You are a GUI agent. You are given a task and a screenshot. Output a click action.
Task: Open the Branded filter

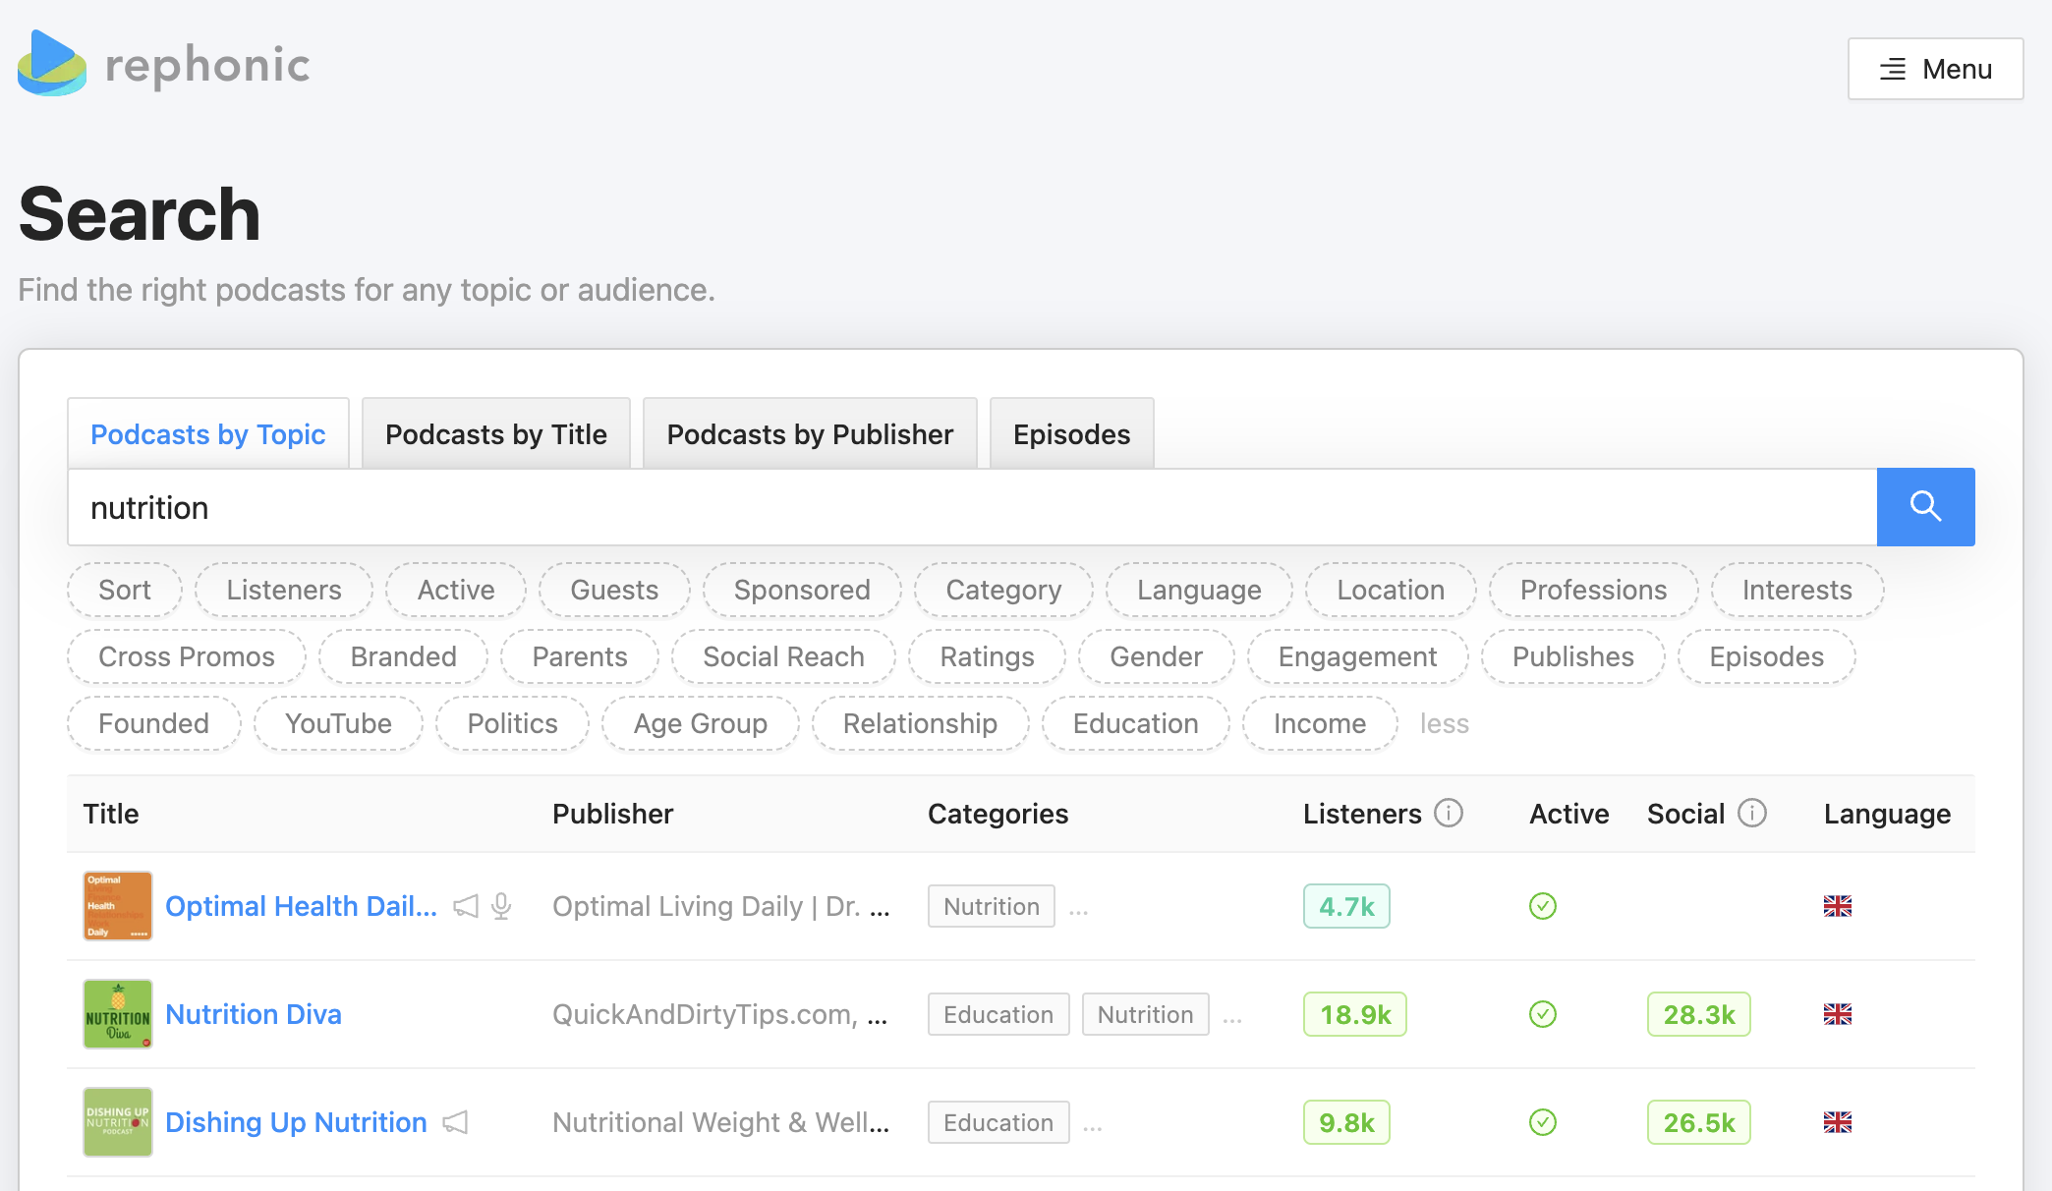[x=404, y=656]
